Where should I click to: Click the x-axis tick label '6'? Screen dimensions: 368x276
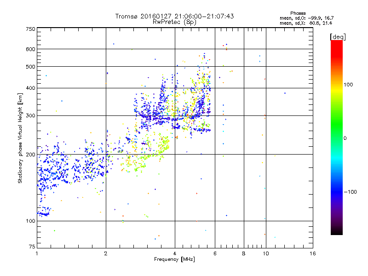point(215,253)
